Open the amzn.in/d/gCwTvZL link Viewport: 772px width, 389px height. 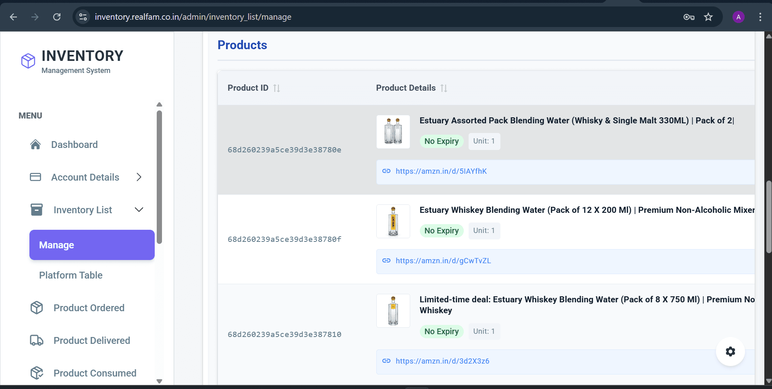click(x=443, y=260)
